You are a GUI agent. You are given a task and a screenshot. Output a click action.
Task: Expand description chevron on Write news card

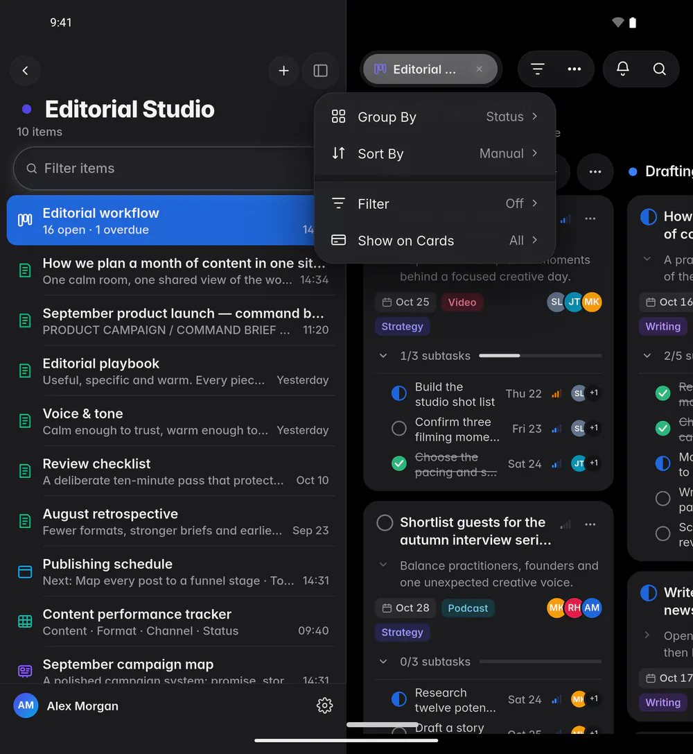(647, 635)
